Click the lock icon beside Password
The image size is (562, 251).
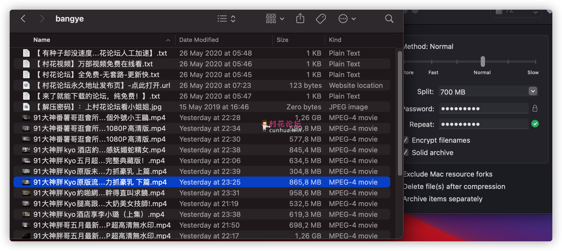[x=535, y=108]
